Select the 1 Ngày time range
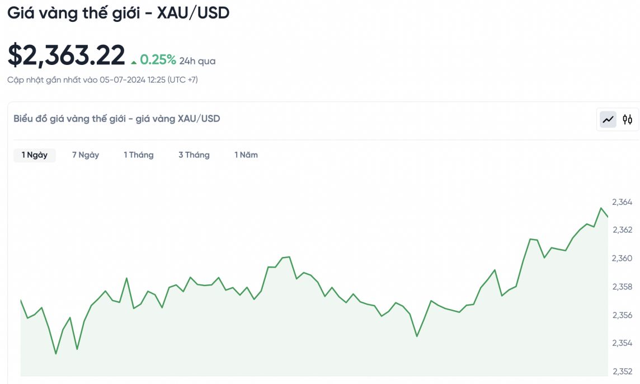The width and height of the screenshot is (640, 384). [35, 155]
